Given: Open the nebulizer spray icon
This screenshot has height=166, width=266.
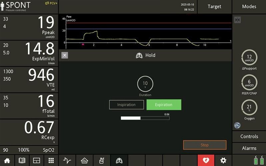Looking at the screenshot, I should 102,160.
